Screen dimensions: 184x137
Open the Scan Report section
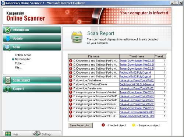(32, 80)
